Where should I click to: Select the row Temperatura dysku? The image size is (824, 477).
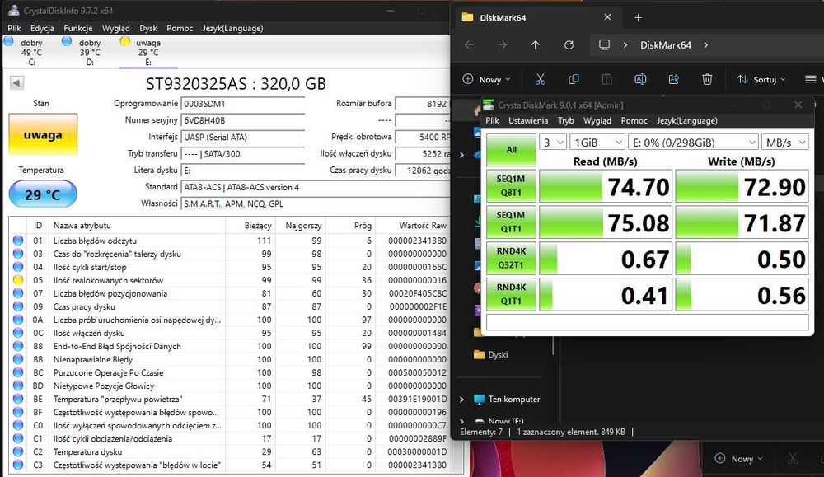(228, 451)
